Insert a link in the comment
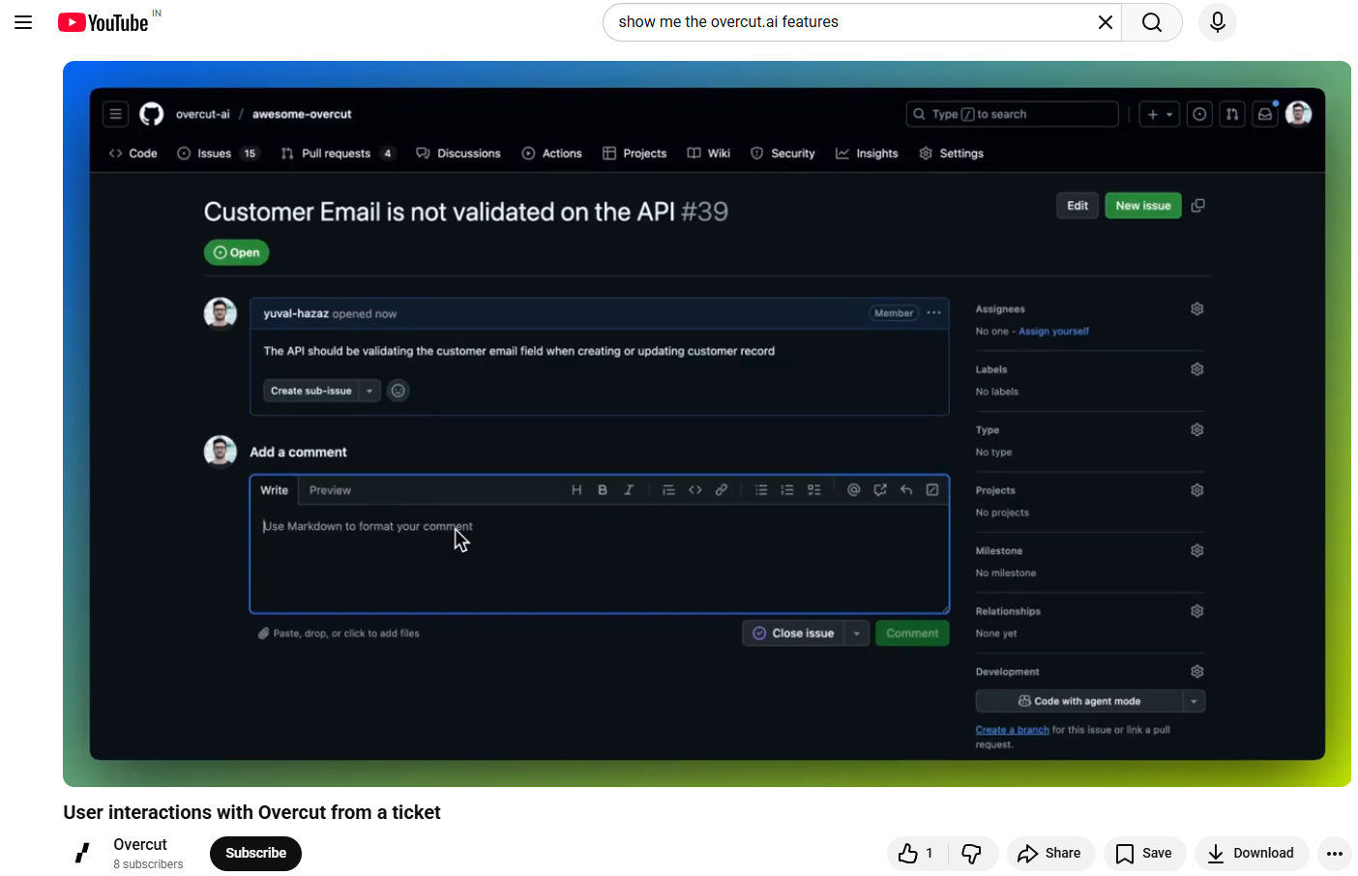Viewport: 1358px width, 876px height. (722, 490)
